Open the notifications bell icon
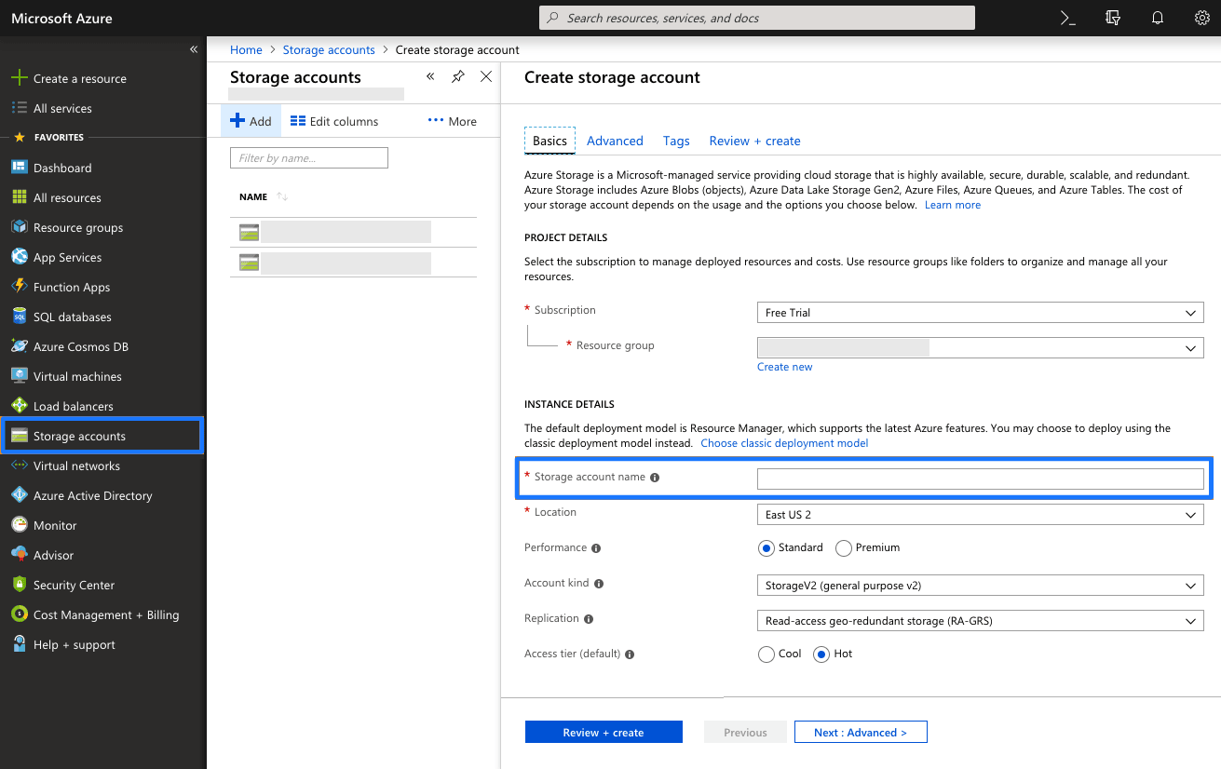This screenshot has width=1221, height=769. point(1158,17)
